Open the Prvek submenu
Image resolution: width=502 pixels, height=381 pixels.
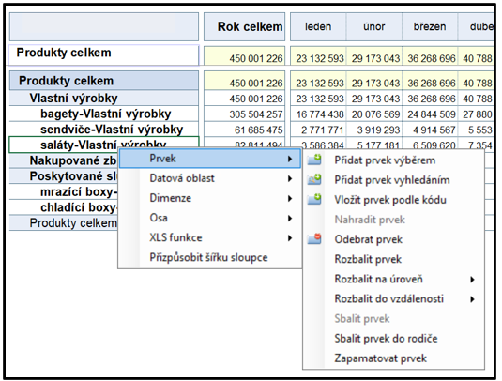point(210,159)
